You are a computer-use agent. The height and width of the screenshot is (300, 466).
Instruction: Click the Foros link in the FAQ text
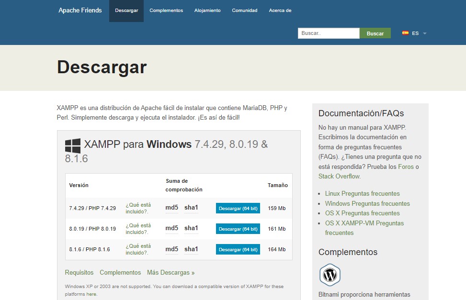(x=405, y=167)
